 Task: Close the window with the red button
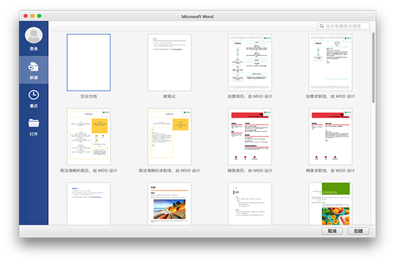pos(26,16)
